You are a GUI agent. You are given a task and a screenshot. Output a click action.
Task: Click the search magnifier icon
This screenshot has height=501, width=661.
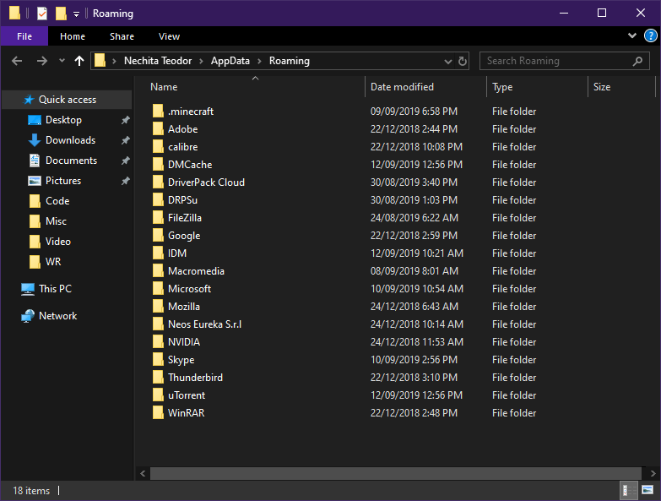pyautogui.click(x=638, y=61)
